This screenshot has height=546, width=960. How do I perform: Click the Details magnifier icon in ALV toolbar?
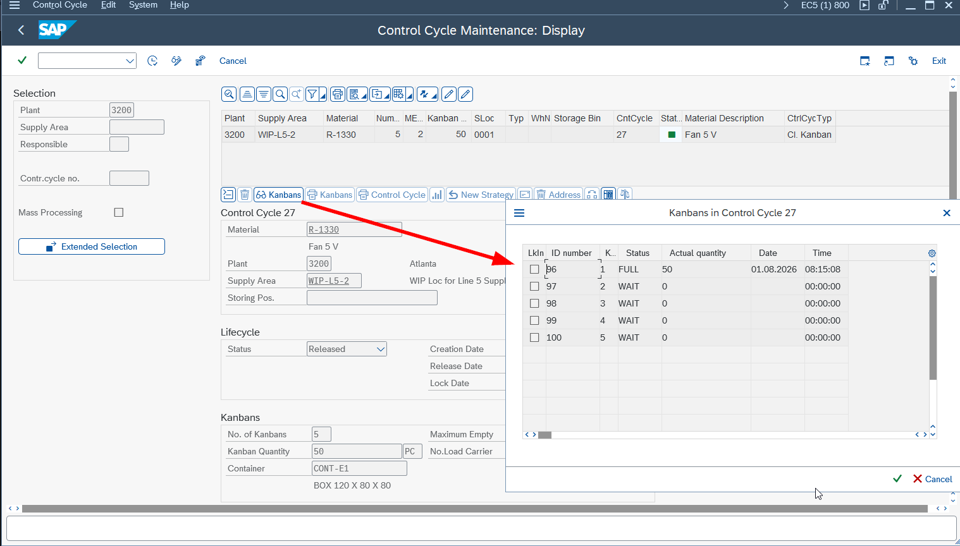pos(229,94)
